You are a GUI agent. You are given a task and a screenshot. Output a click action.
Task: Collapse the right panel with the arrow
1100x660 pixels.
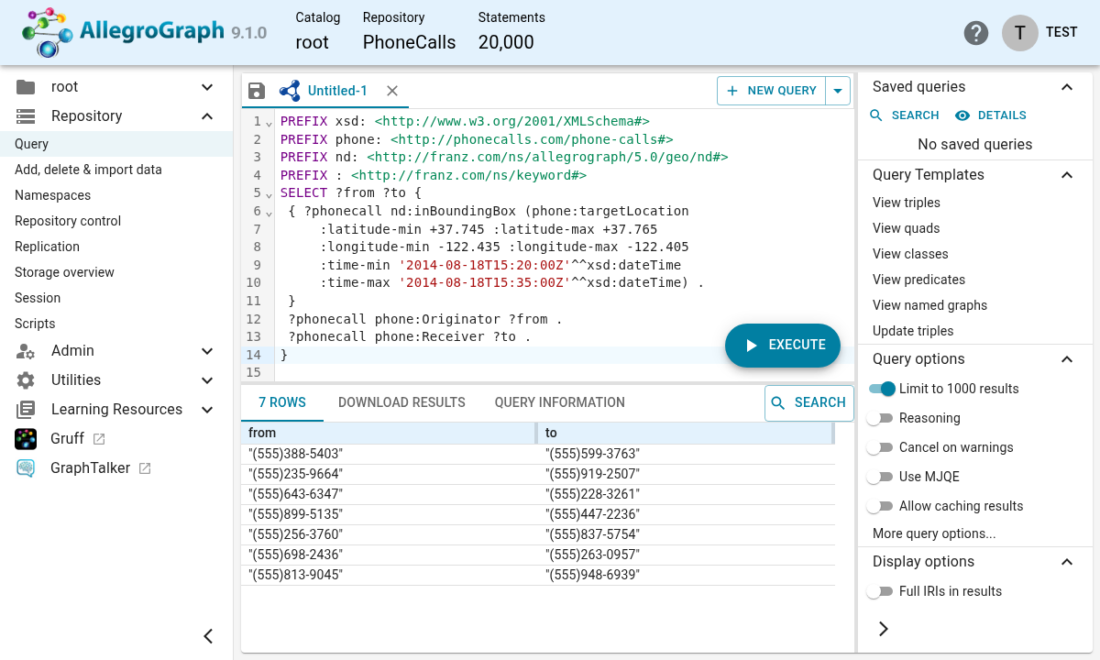884,629
